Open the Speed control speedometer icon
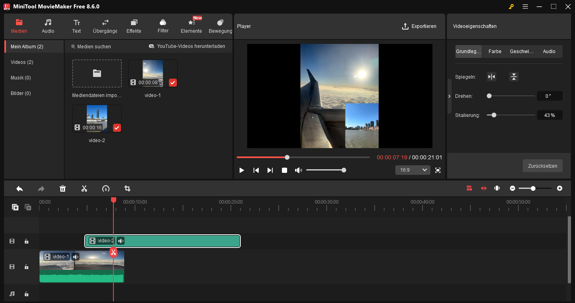 point(106,188)
